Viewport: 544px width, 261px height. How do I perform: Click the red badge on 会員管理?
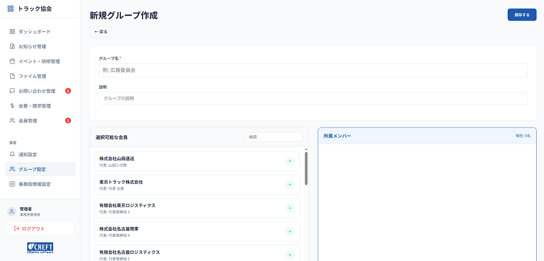pyautogui.click(x=68, y=121)
